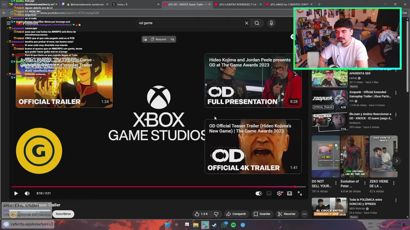Switch to the '@streamelements mentioned' tab
The image size is (410, 230).
(x=85, y=4)
